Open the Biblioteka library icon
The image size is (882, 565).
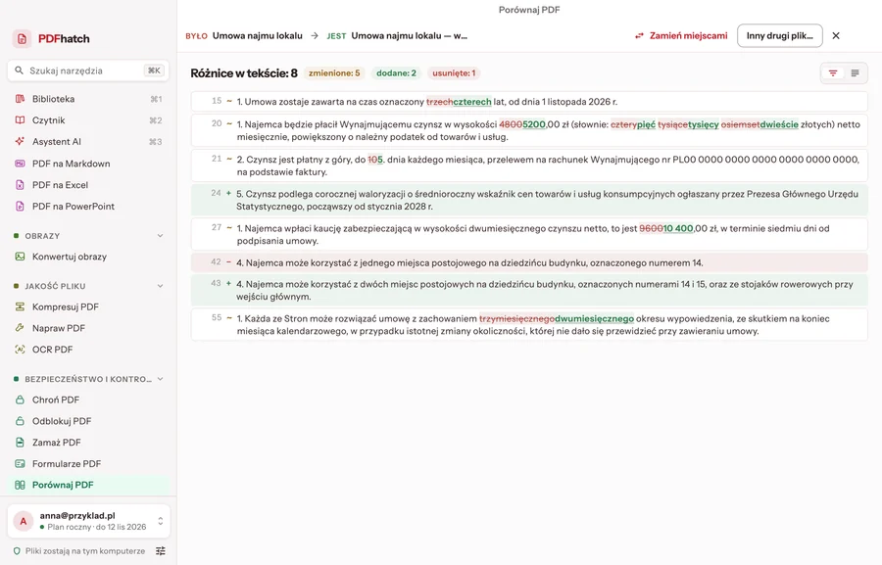click(20, 99)
